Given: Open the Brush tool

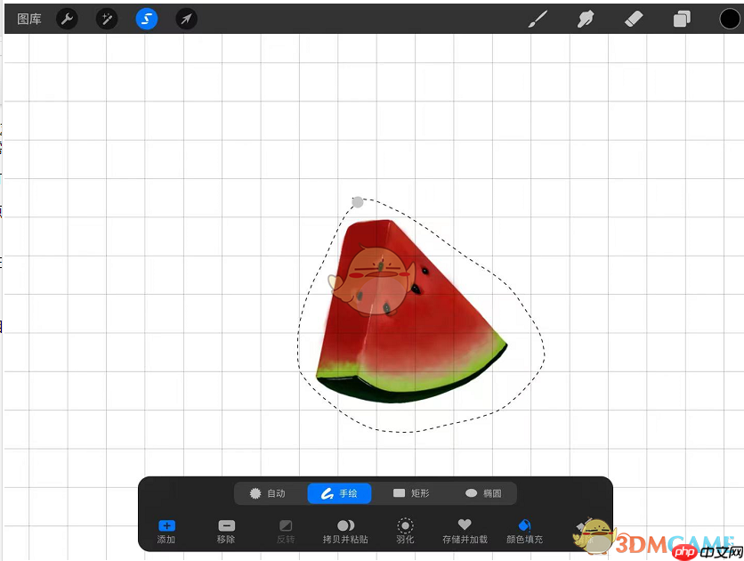Looking at the screenshot, I should [x=538, y=19].
